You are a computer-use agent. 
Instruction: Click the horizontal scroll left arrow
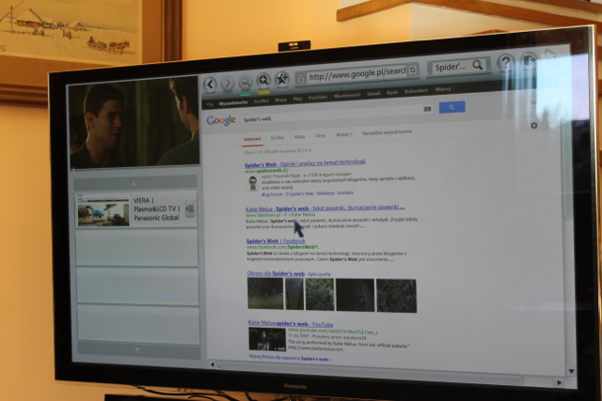click(x=212, y=364)
